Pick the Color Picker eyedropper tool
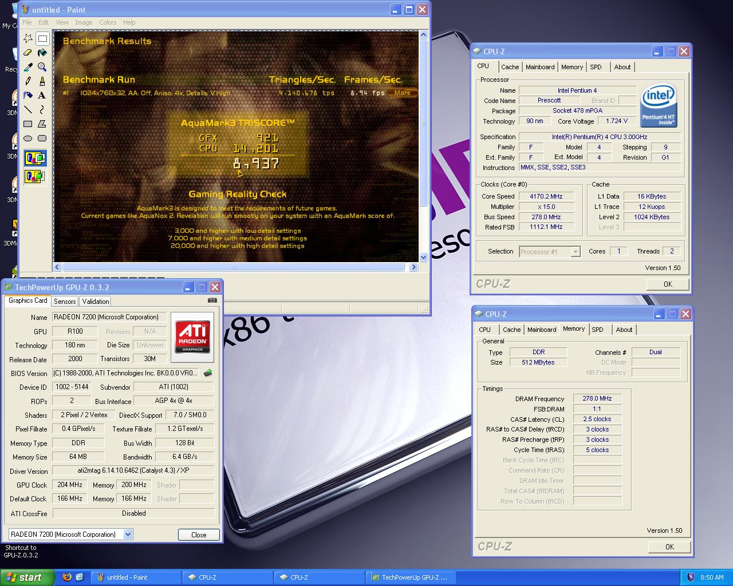 point(28,67)
